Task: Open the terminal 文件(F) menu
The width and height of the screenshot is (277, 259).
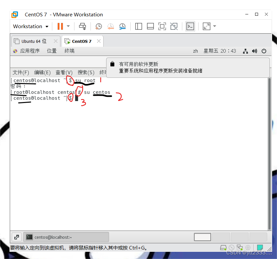Action: pos(21,72)
